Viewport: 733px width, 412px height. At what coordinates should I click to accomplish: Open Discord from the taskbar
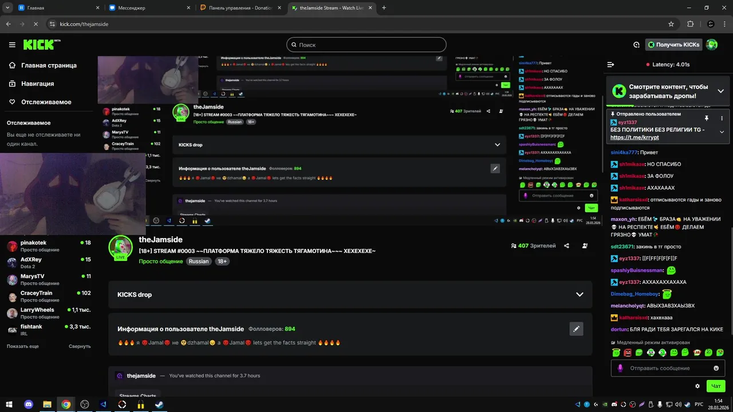pos(29,404)
